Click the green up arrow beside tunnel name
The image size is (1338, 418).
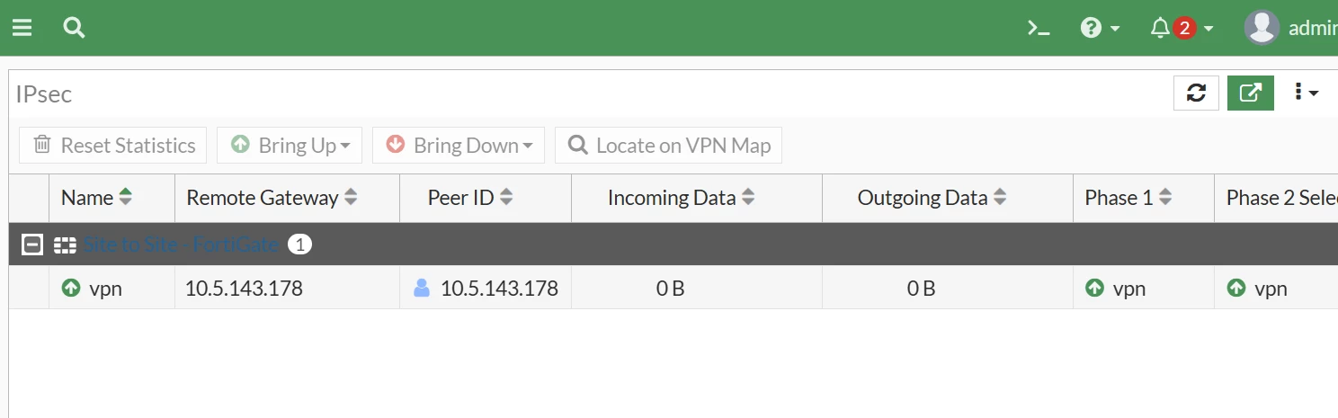pyautogui.click(x=71, y=288)
